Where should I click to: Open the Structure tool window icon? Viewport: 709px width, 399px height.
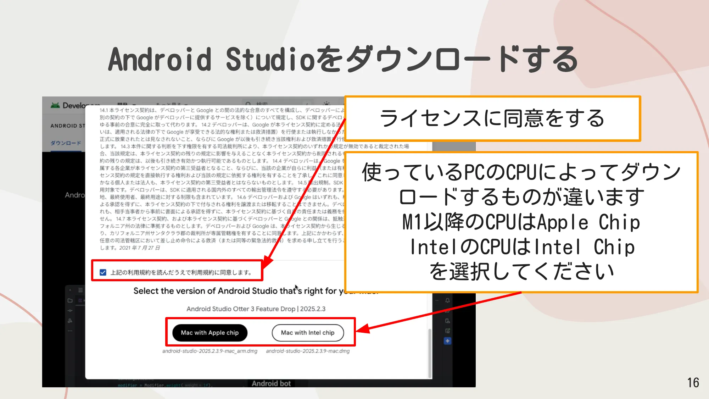[70, 321]
